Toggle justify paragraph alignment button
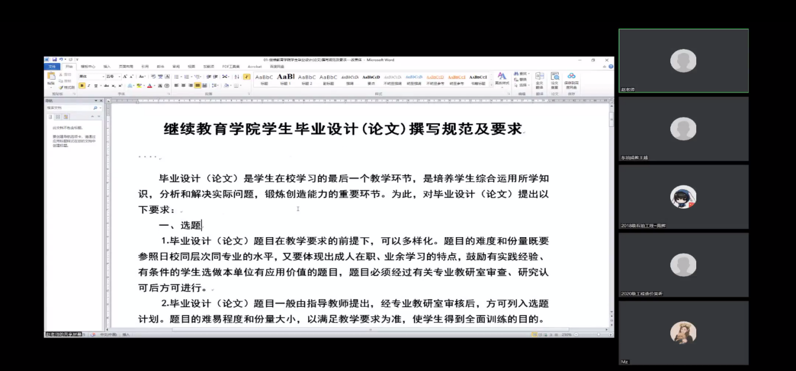796x371 pixels. 197,86
